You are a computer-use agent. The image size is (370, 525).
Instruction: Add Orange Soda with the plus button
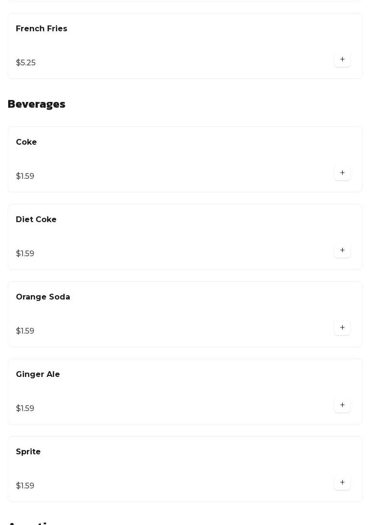click(x=342, y=328)
